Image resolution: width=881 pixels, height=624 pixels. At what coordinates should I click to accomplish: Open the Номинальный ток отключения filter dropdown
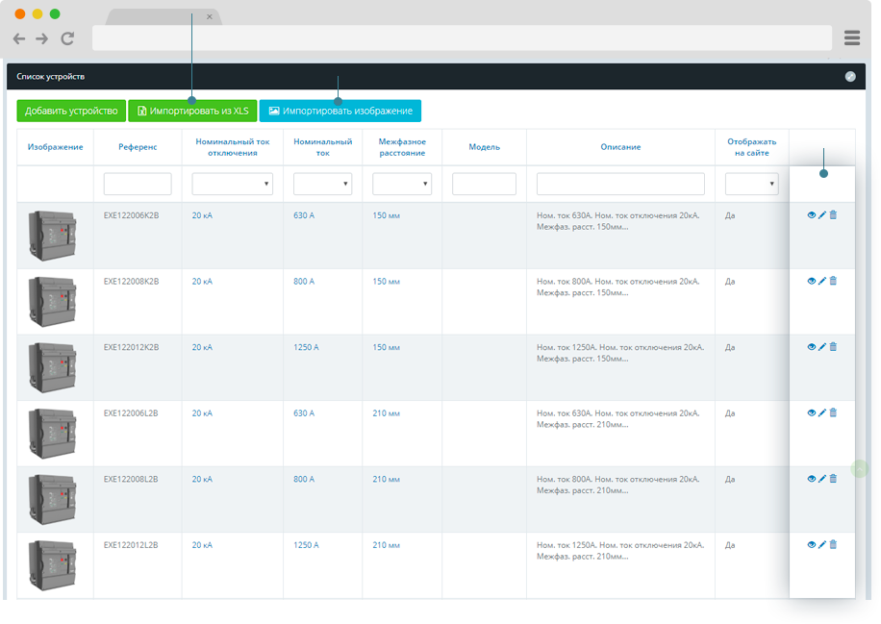[x=233, y=184]
